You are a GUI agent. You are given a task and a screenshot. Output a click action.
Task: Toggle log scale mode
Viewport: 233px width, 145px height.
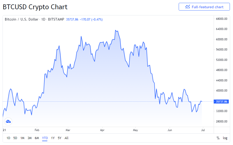(x=225, y=138)
